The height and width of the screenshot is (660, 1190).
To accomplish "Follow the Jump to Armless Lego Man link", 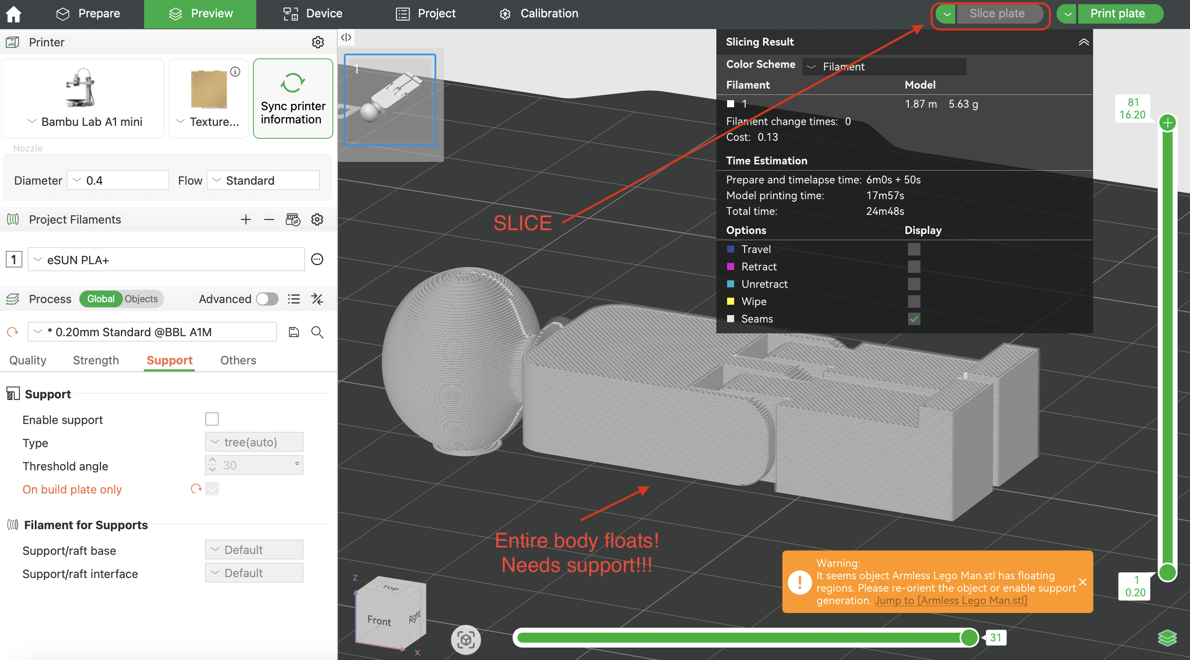I will click(951, 600).
